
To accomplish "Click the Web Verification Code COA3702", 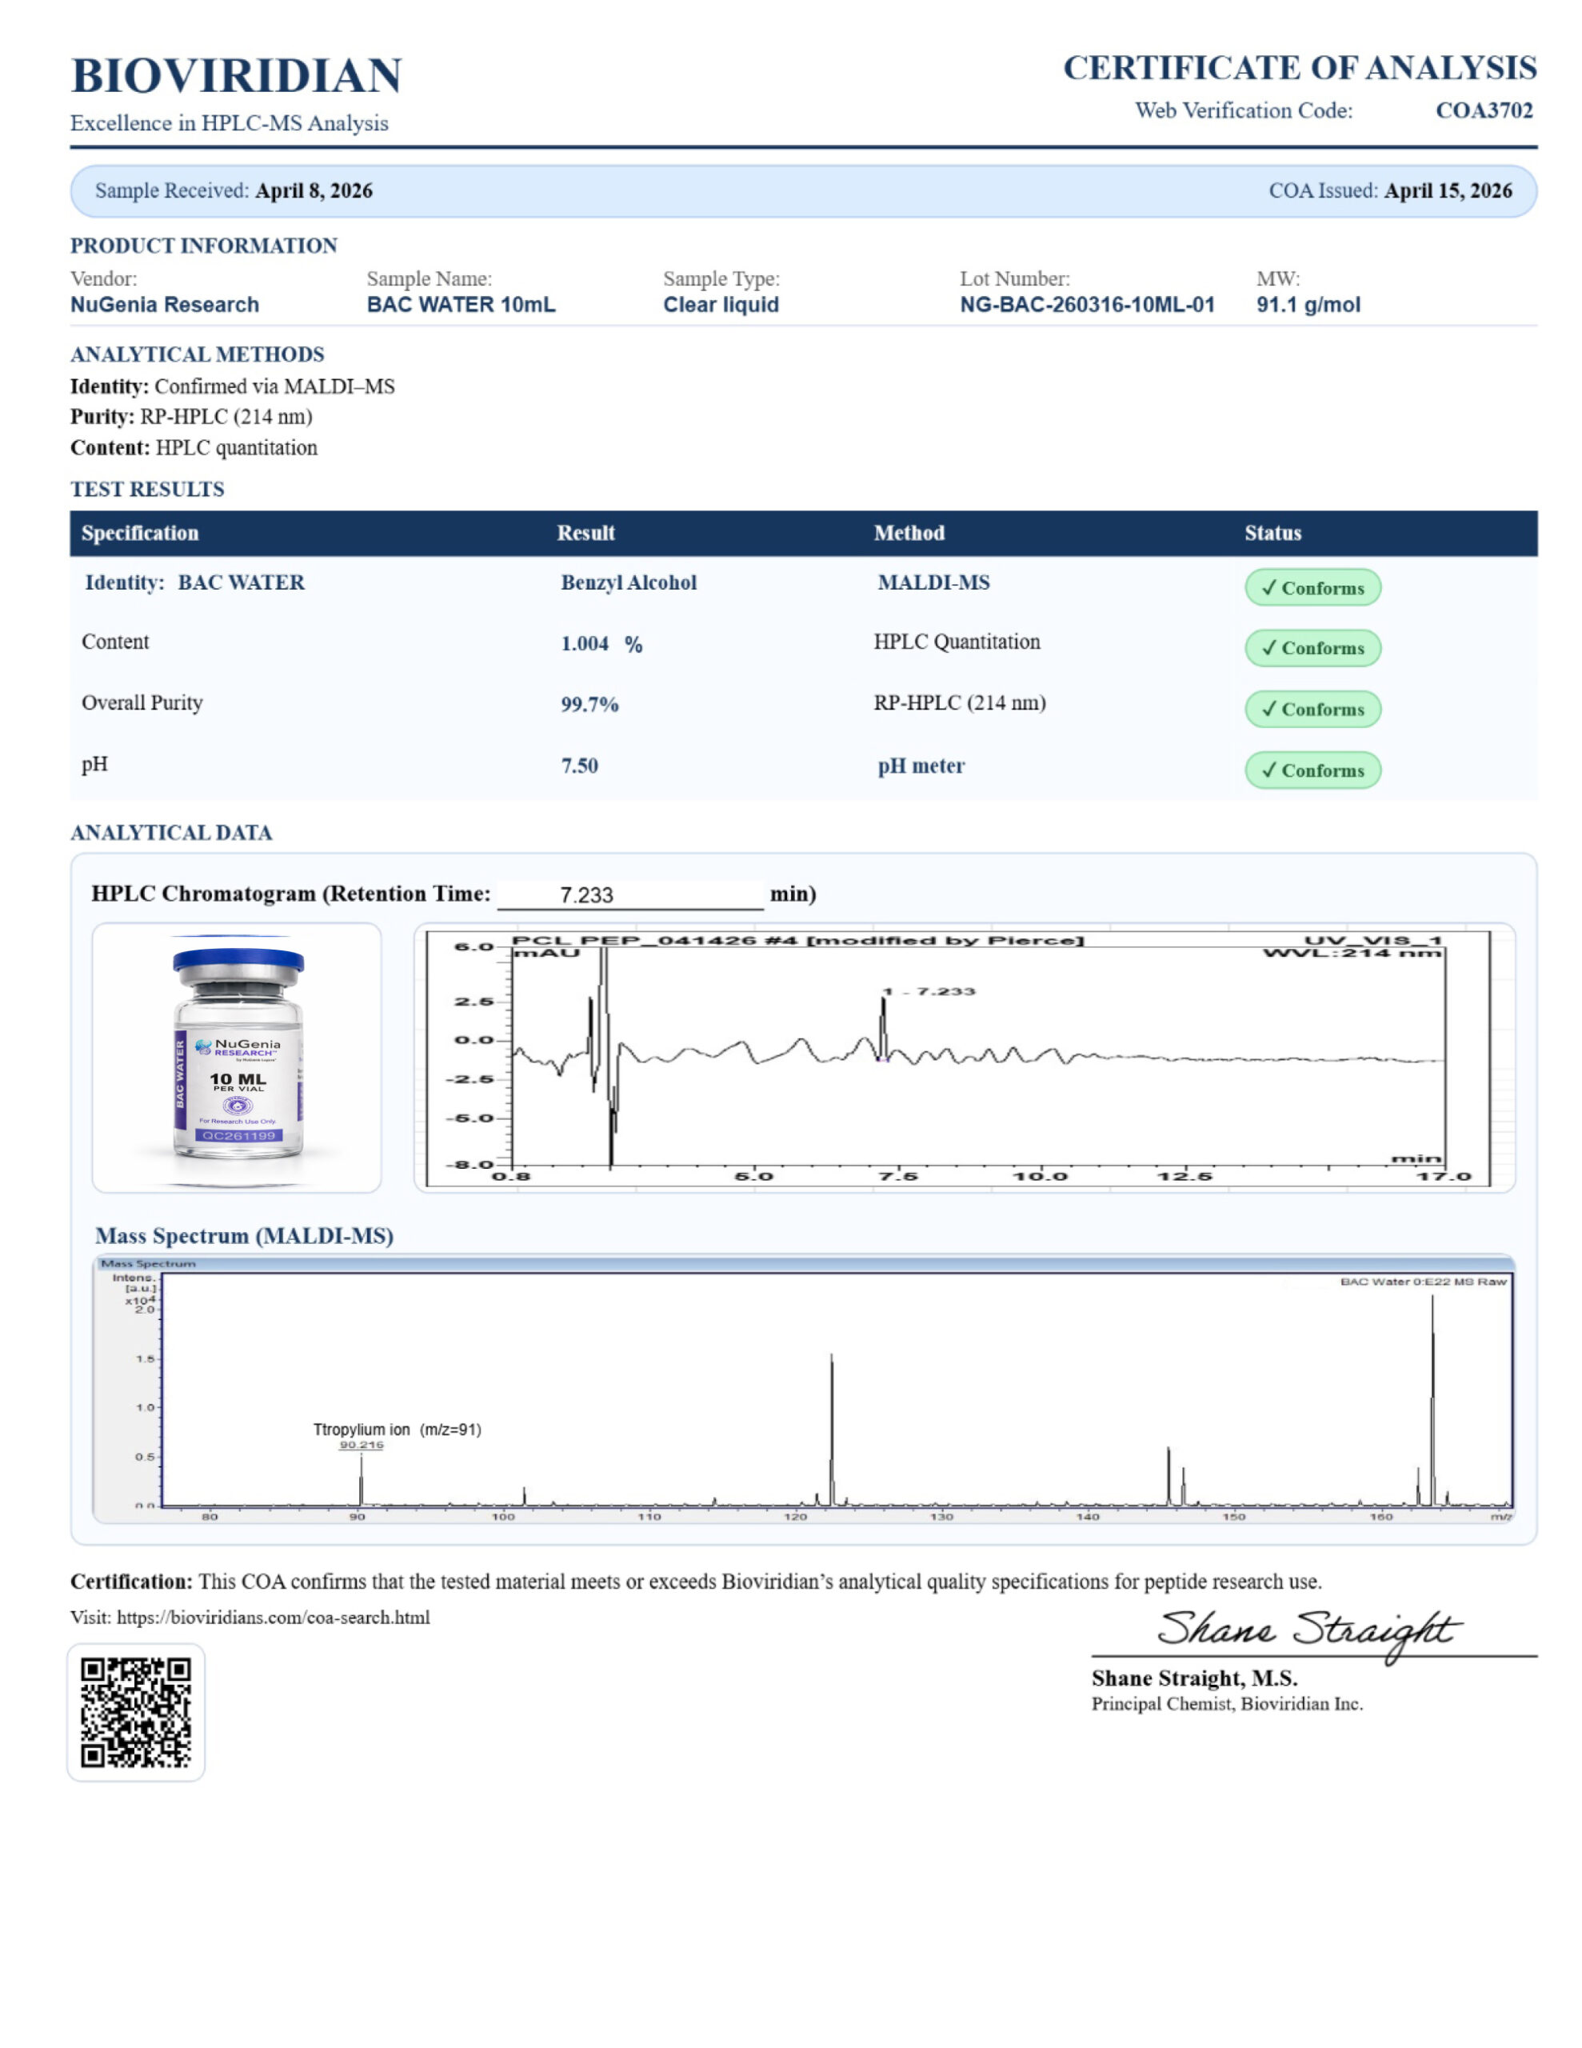I will pyautogui.click(x=1483, y=110).
